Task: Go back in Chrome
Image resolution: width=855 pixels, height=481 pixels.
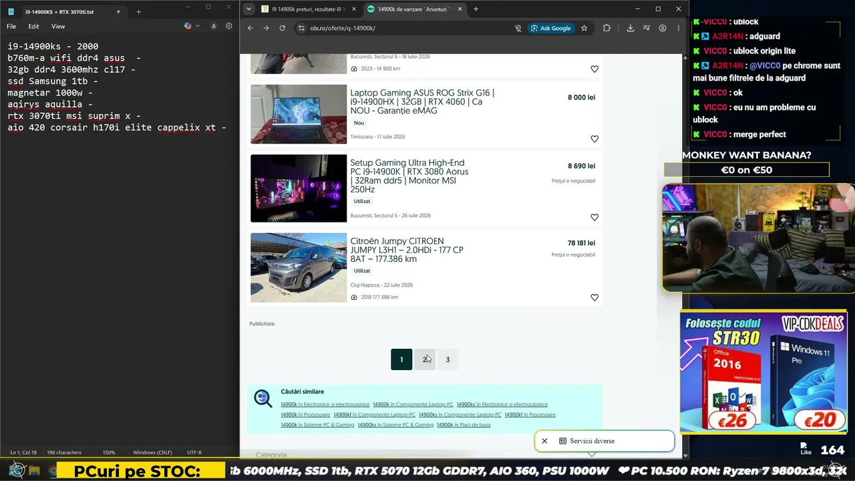Action: click(250, 28)
